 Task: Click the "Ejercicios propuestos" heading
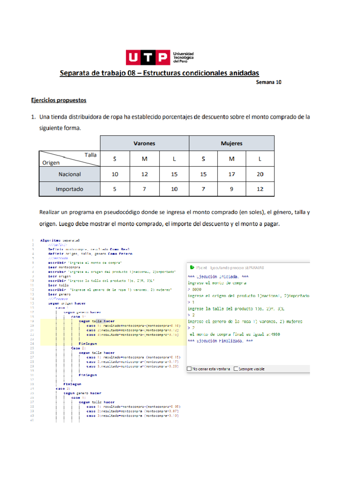pos(59,100)
